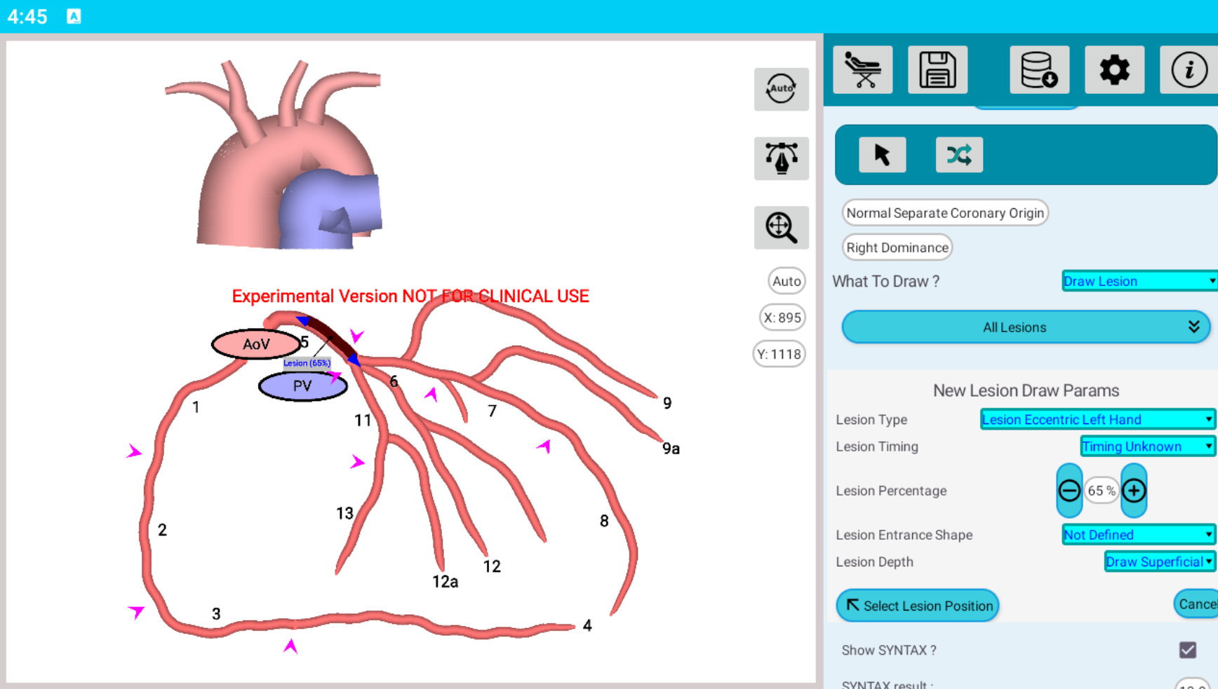Select the arrow pointer tool

[x=882, y=155]
